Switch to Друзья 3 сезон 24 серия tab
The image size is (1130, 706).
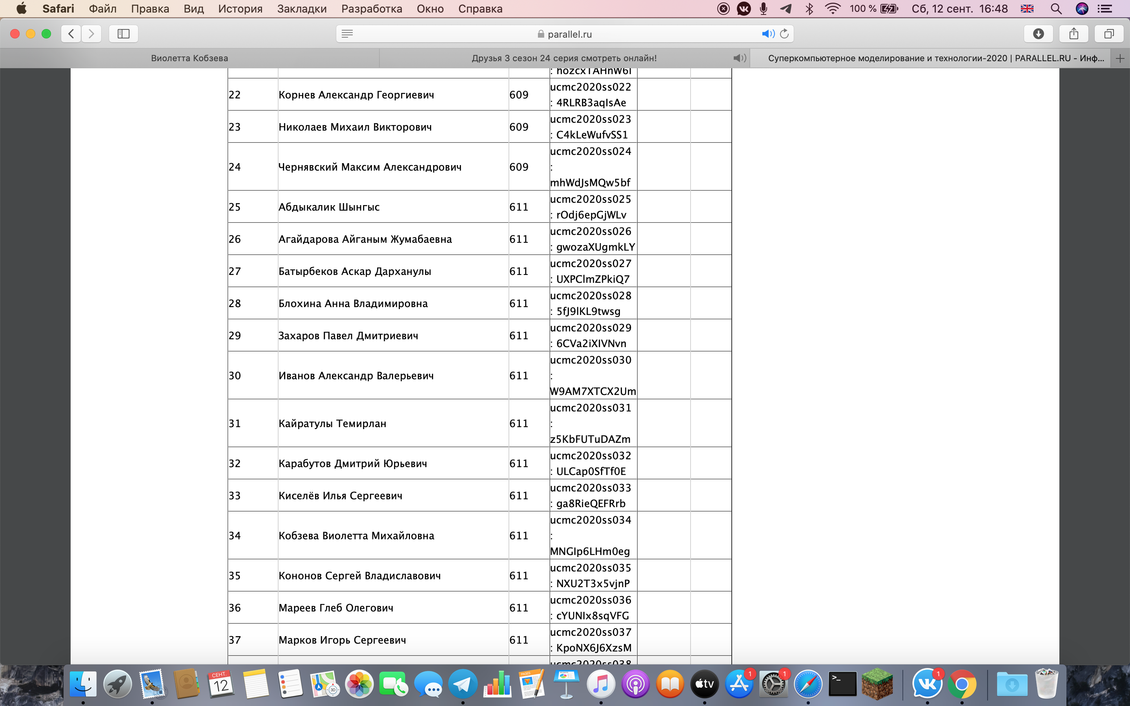click(x=564, y=58)
